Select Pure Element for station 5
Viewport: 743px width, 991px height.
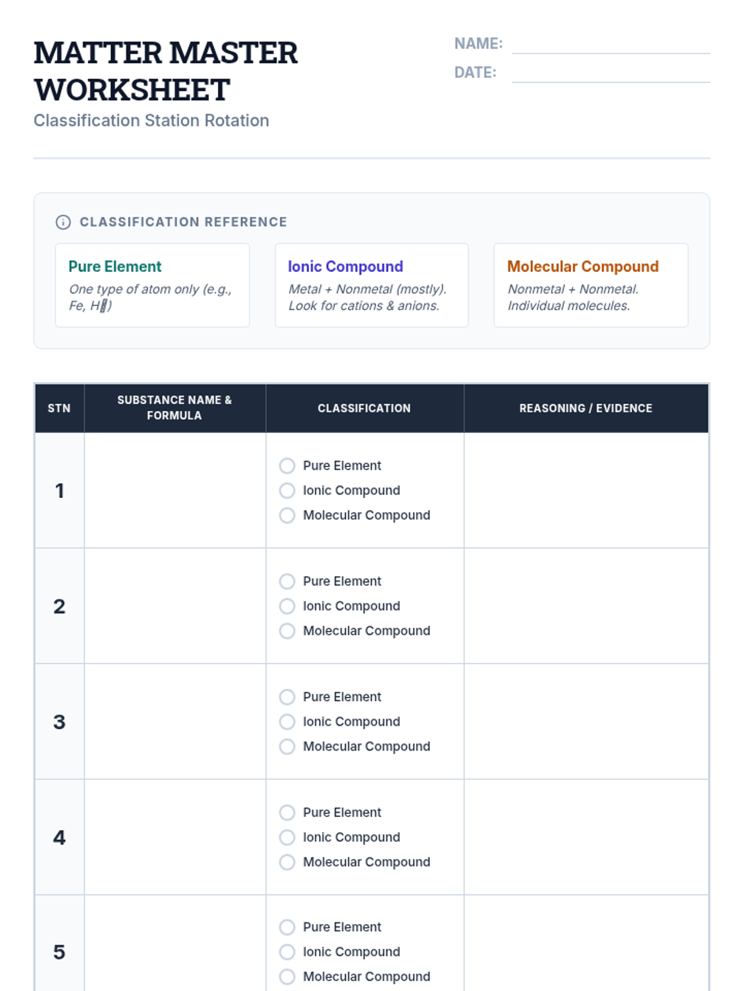[287, 927]
